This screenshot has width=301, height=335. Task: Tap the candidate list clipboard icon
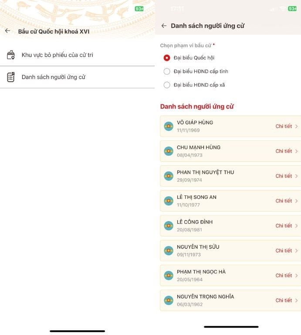(11, 77)
